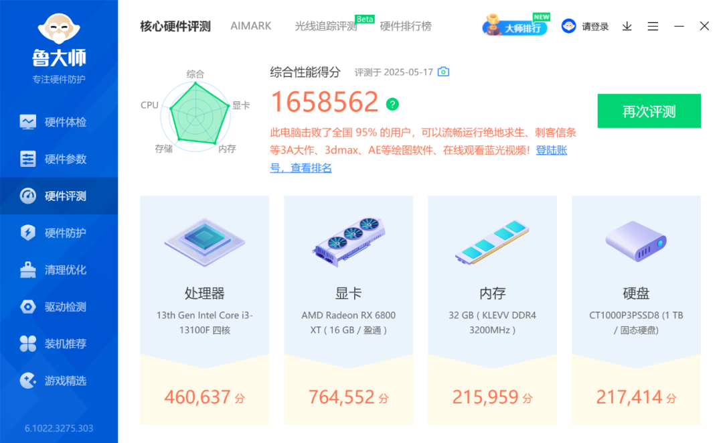Click the 大师排行 trophy badge
723x443 pixels.
coord(515,25)
